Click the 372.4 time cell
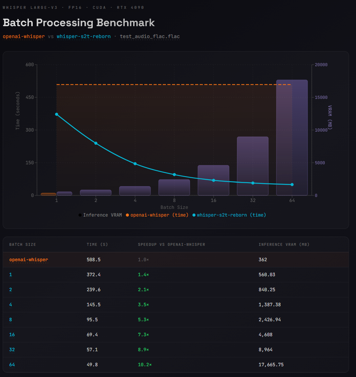 94,275
